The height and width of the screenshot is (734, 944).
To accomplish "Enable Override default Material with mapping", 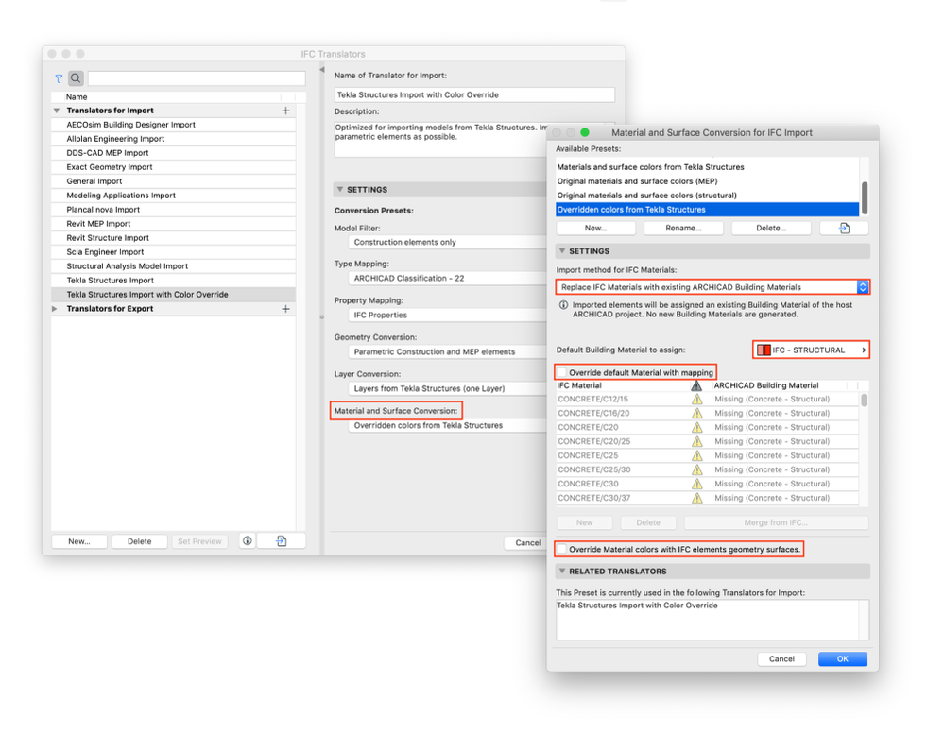I will (561, 372).
